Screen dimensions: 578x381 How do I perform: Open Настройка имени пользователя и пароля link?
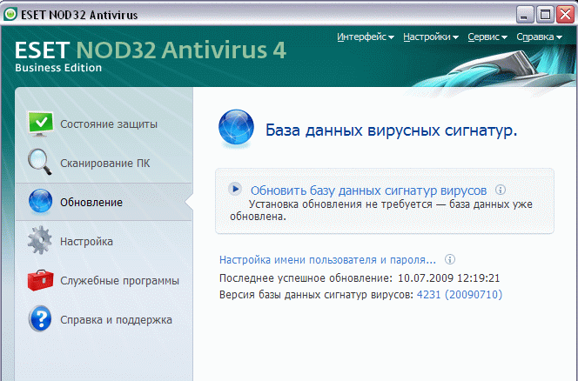tap(327, 260)
